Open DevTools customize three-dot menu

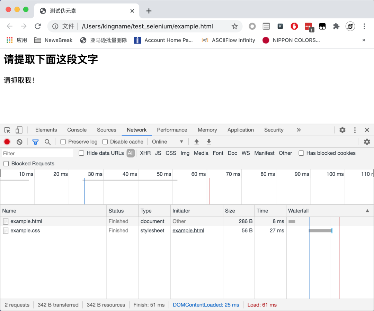click(355, 130)
